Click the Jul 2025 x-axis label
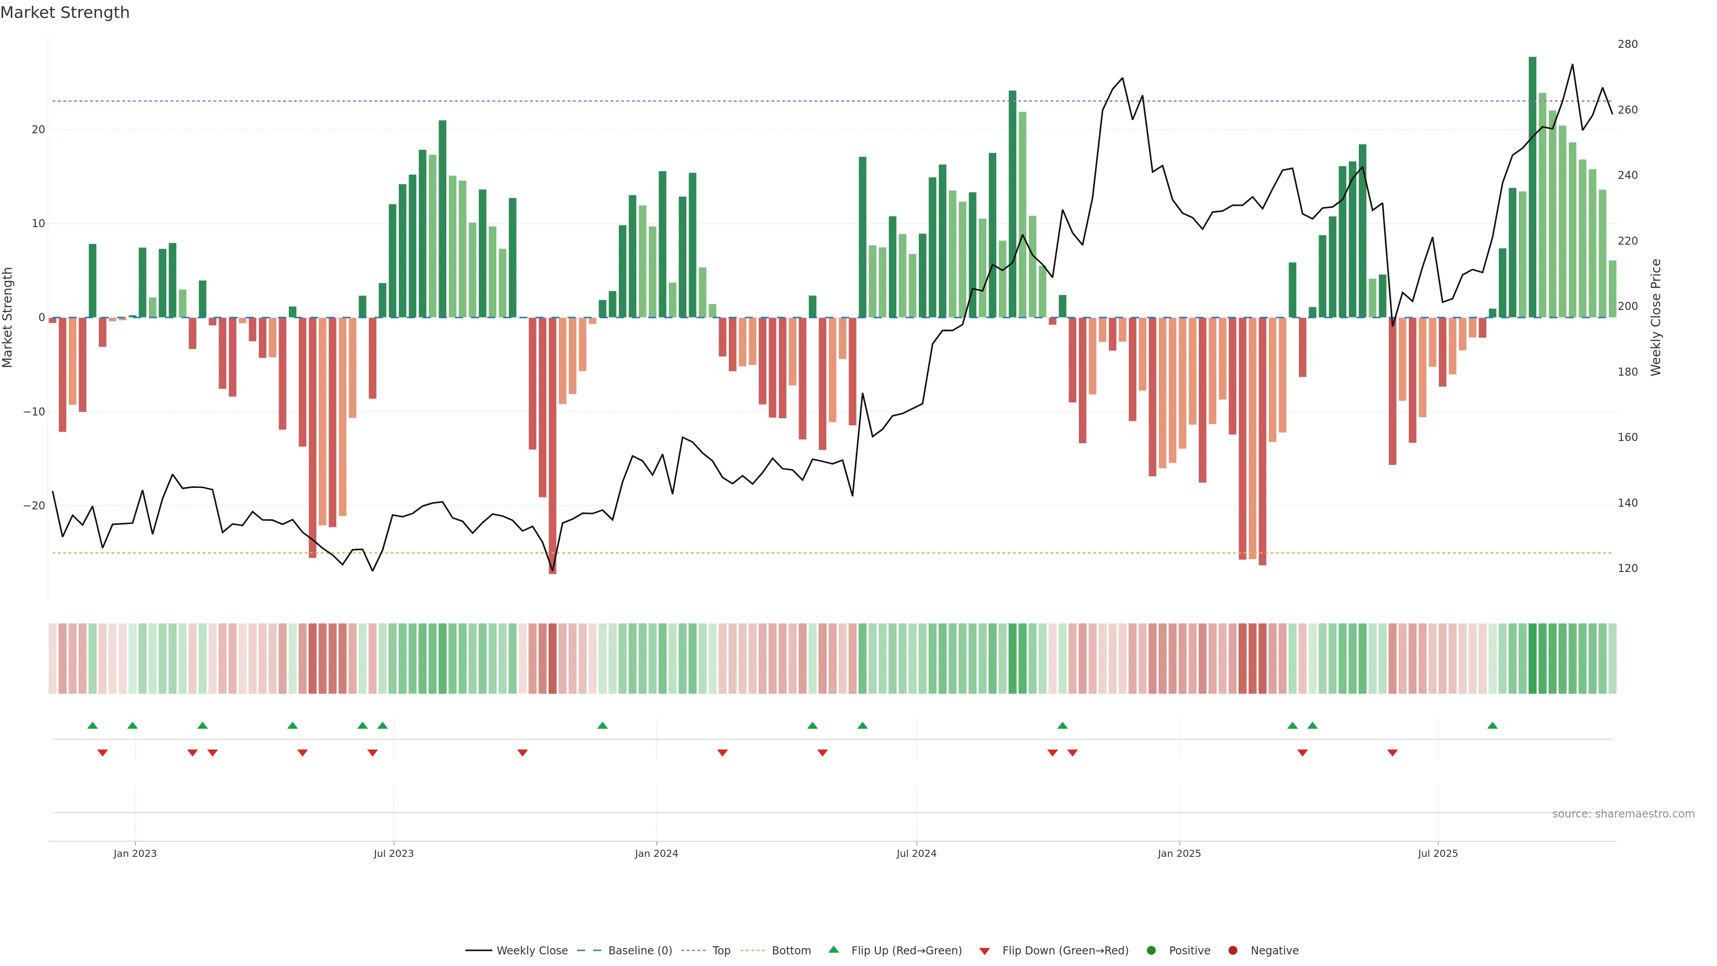The image size is (1717, 966). 1438,853
